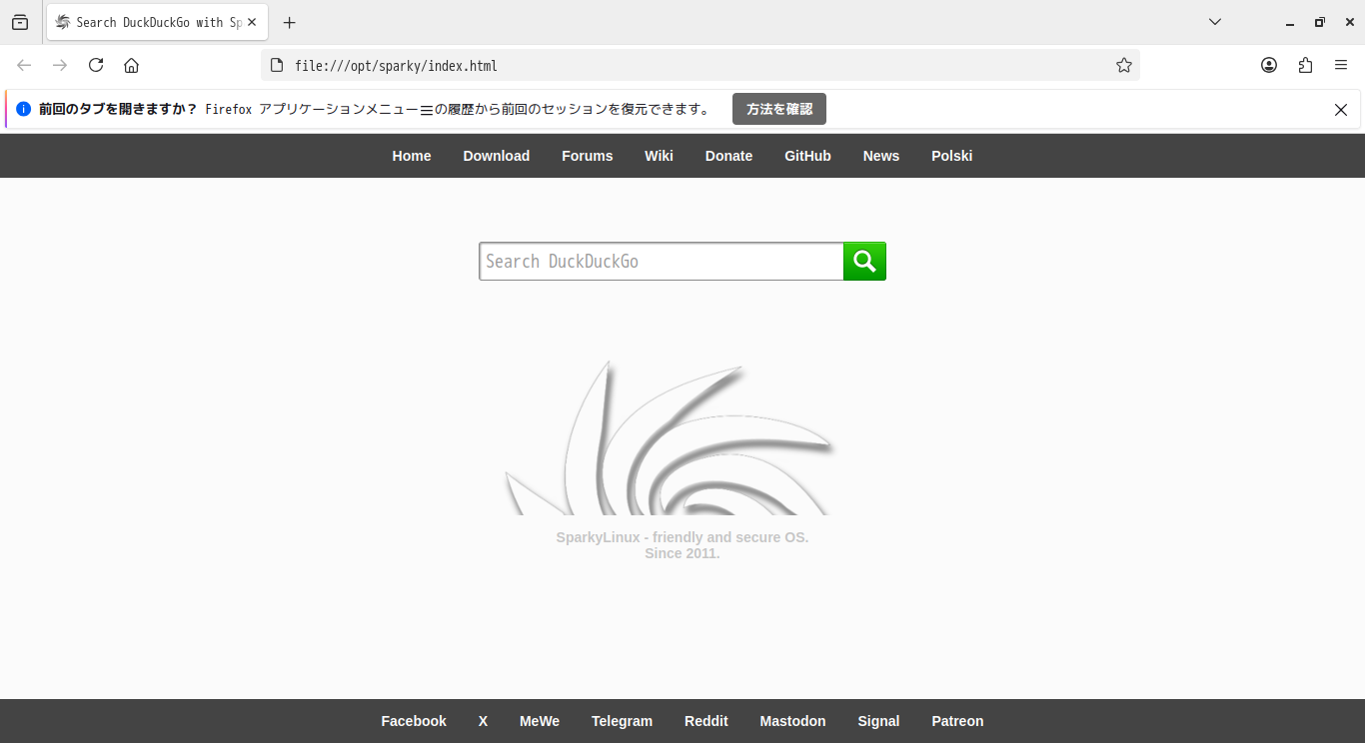Screen dimensions: 1365x743
Task: Click the forward navigation arrow
Action: tap(59, 65)
